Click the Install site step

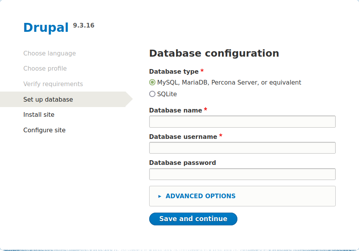click(39, 114)
